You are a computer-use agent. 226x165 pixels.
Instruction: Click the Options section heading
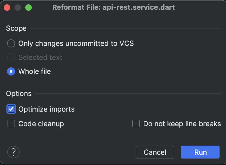pos(19,94)
